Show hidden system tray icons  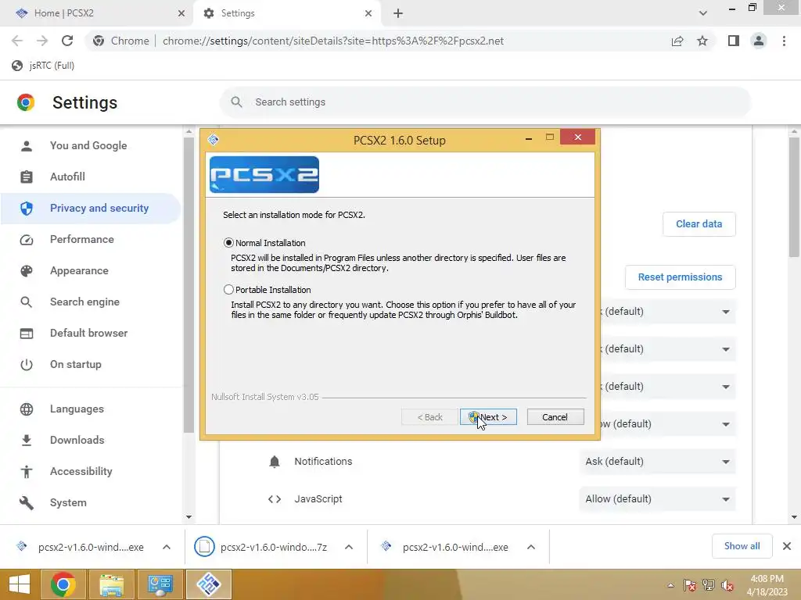pyautogui.click(x=670, y=585)
